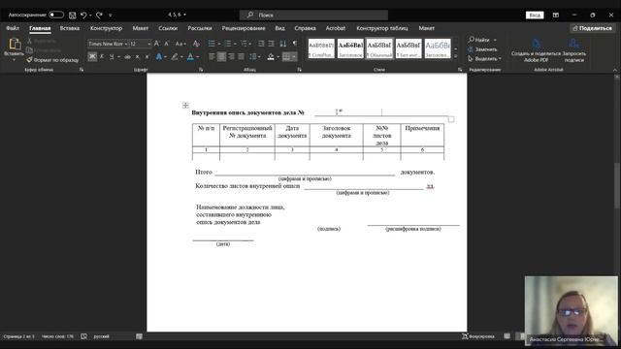Viewport: 621px width, 349px height.
Task: Open the change case Aa dropdown
Action: pos(180,44)
